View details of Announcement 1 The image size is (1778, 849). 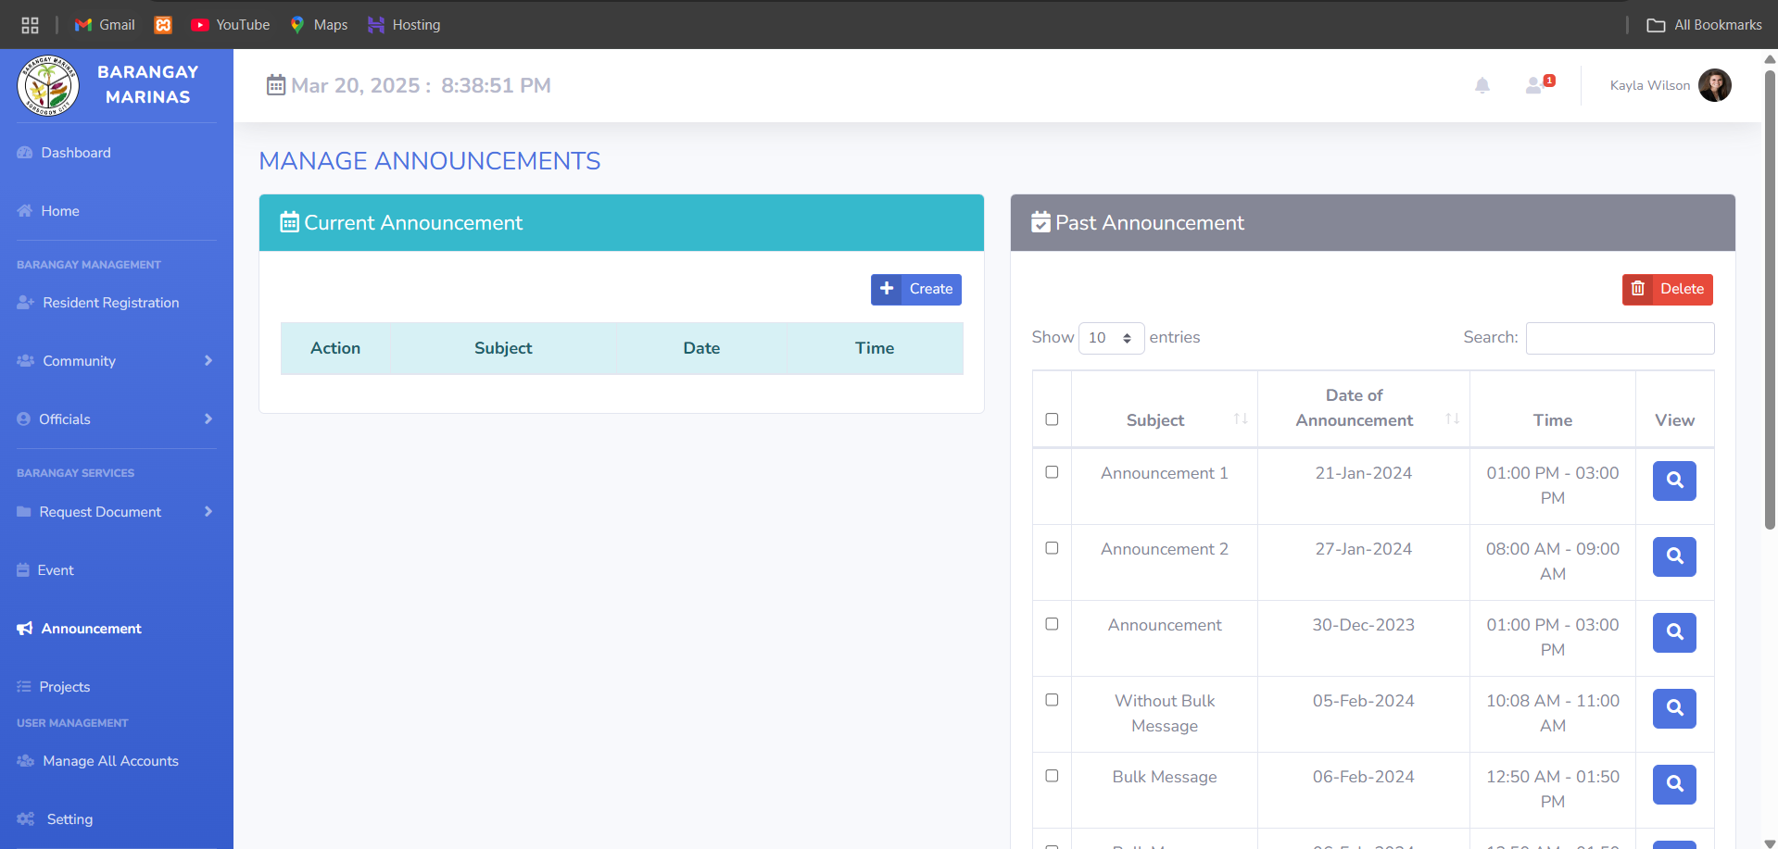pyautogui.click(x=1673, y=481)
